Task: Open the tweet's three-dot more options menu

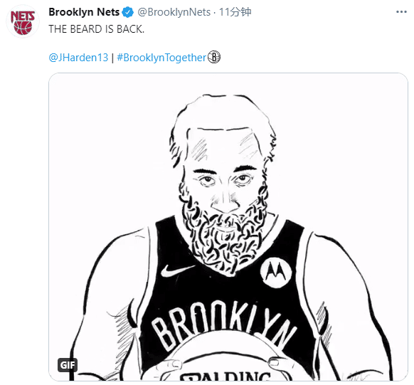Action: [401, 12]
